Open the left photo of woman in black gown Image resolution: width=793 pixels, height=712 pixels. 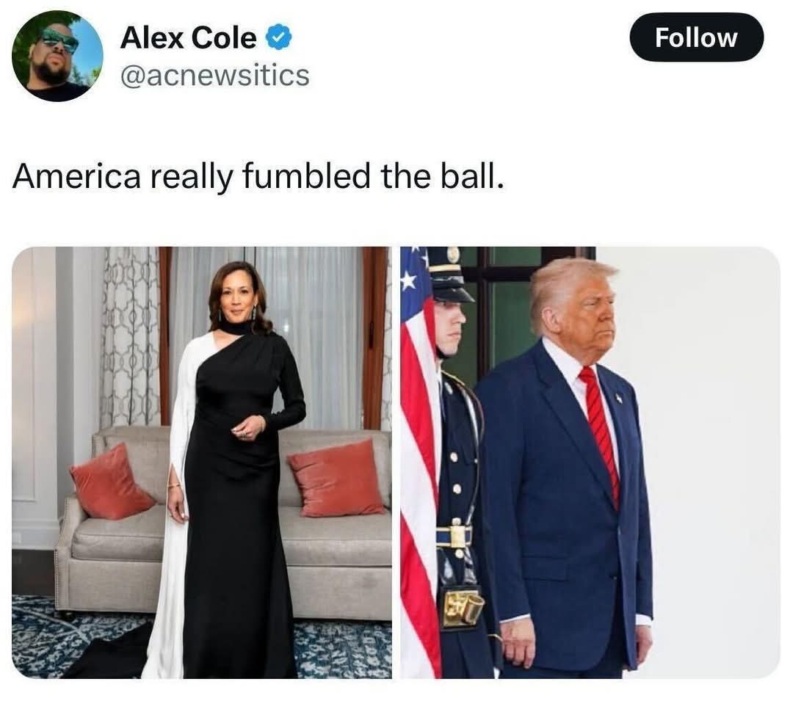click(202, 462)
